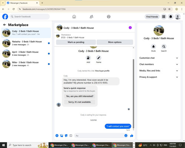Click the taskbar clock 9:09 PM

(x=173, y=145)
